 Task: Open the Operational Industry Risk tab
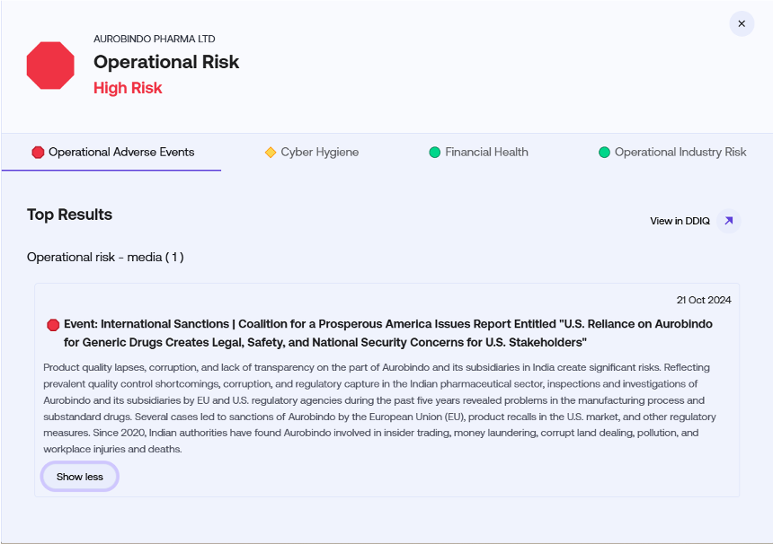pyautogui.click(x=672, y=152)
